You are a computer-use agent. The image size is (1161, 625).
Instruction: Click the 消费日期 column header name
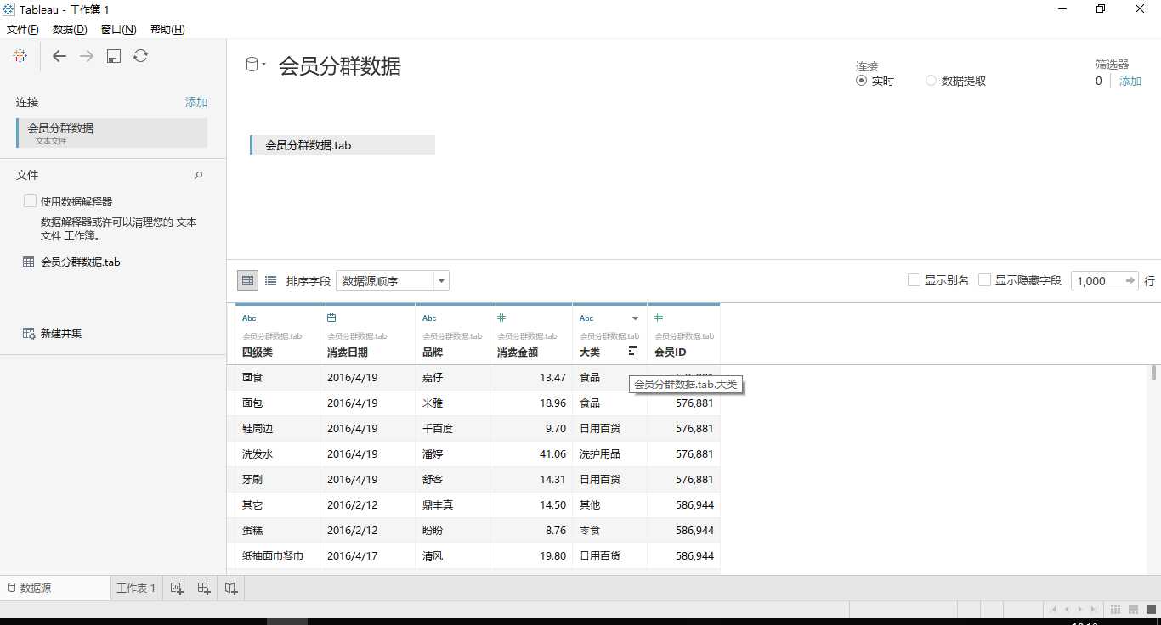click(x=348, y=352)
